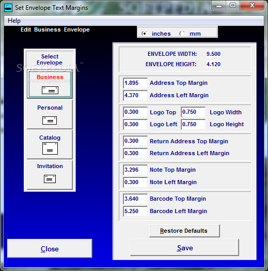268x271 pixels.
Task: Click the Save button
Action: [185, 248]
